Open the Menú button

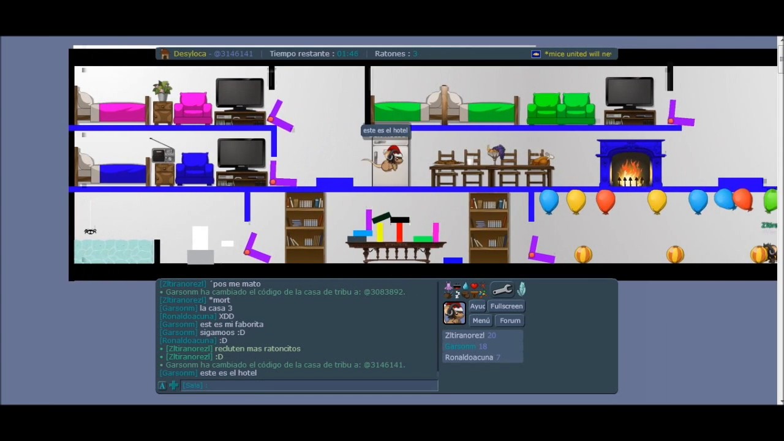click(481, 320)
